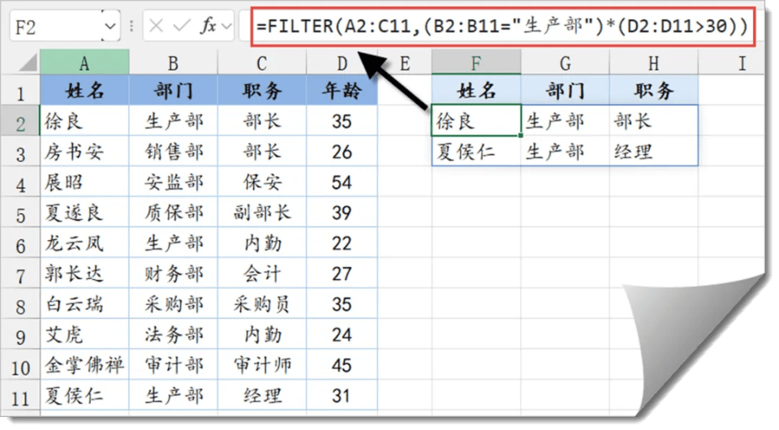This screenshot has width=779, height=430.
Task: Click the confirm checkmark icon in formula bar
Action: [x=182, y=26]
